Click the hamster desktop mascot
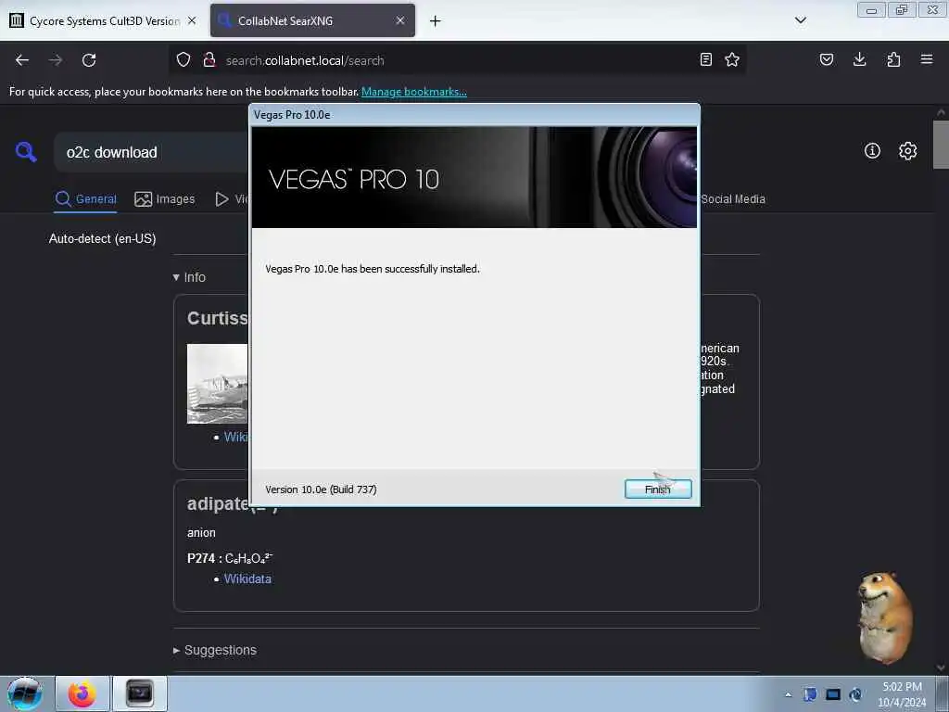949x712 pixels. (x=885, y=618)
